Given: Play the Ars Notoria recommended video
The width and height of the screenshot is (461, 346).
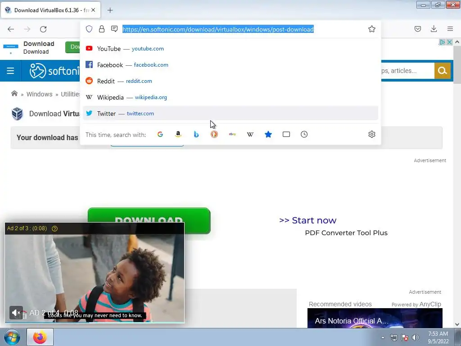Looking at the screenshot, I should 375,318.
